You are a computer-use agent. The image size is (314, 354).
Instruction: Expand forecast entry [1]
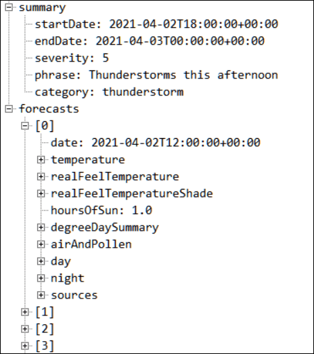tap(25, 312)
